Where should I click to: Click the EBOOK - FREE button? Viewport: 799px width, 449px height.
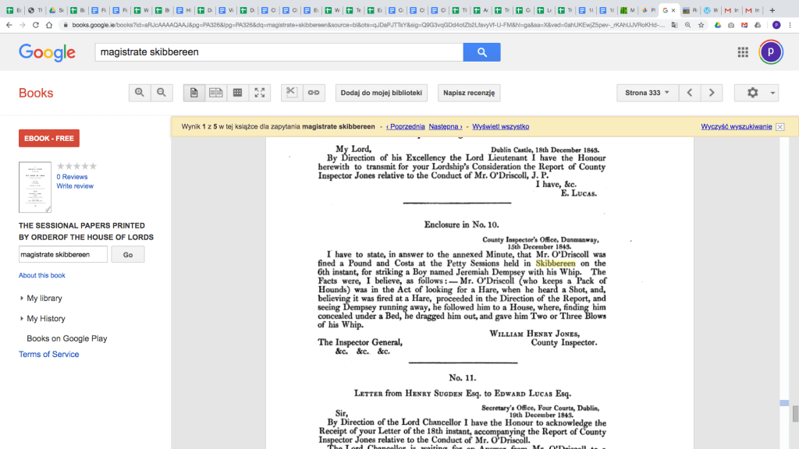click(x=49, y=139)
